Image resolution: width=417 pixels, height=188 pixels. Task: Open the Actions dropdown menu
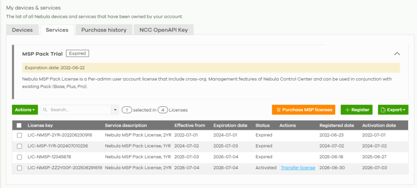point(25,110)
